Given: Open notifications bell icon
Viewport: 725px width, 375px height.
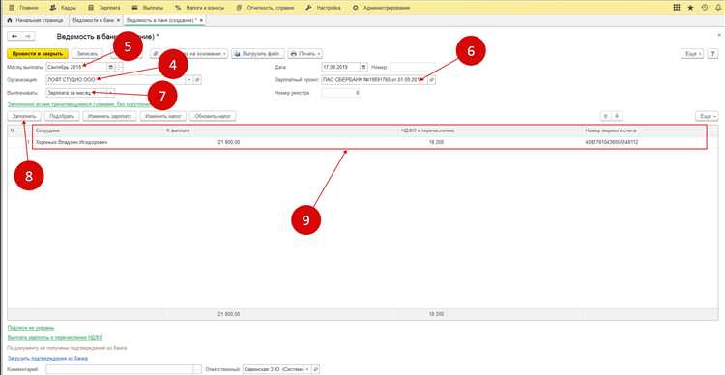Looking at the screenshot, I should point(718,8).
